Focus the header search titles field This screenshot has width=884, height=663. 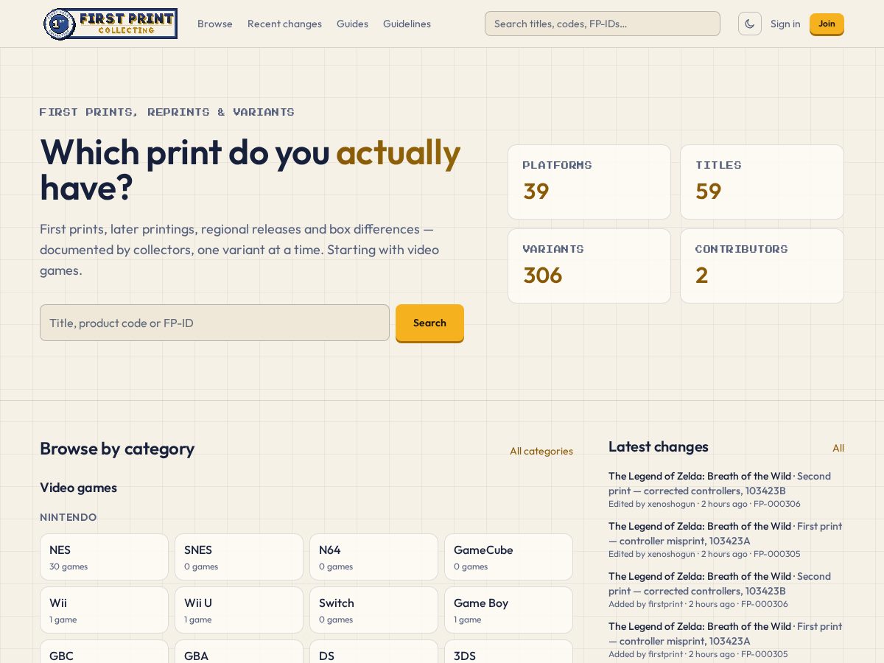pyautogui.click(x=603, y=24)
